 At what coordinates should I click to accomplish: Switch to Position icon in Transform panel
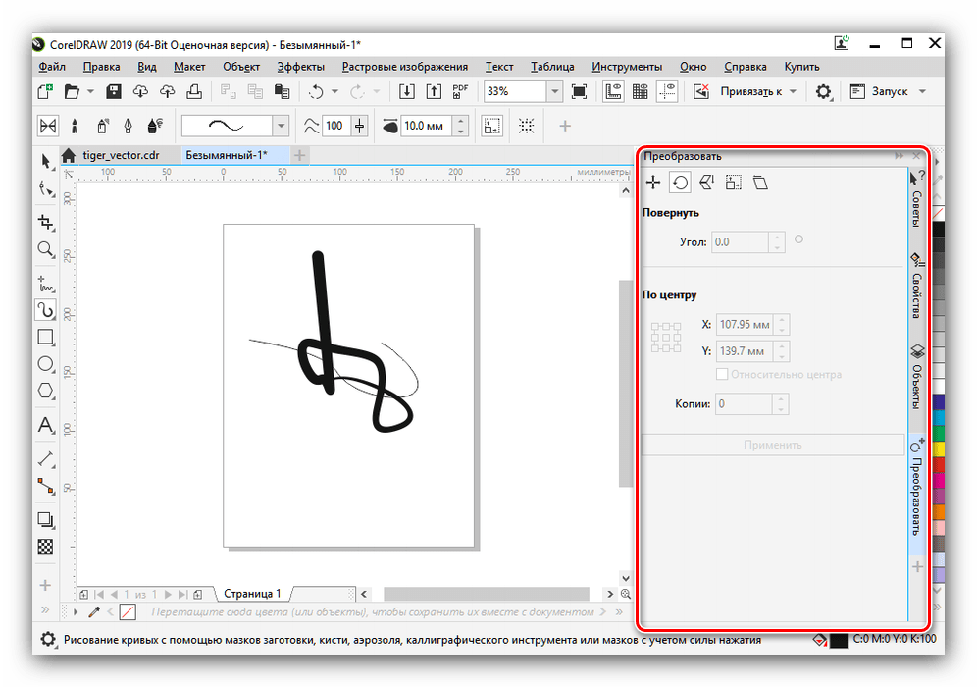point(653,183)
